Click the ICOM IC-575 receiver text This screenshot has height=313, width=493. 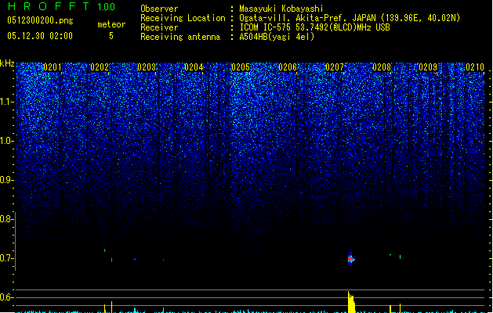(314, 27)
